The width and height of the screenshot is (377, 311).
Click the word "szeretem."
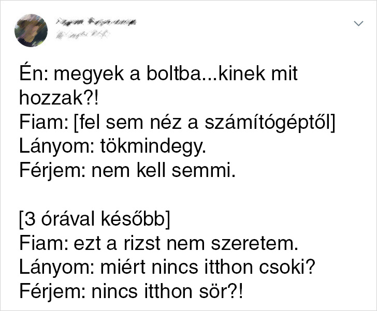tap(254, 243)
